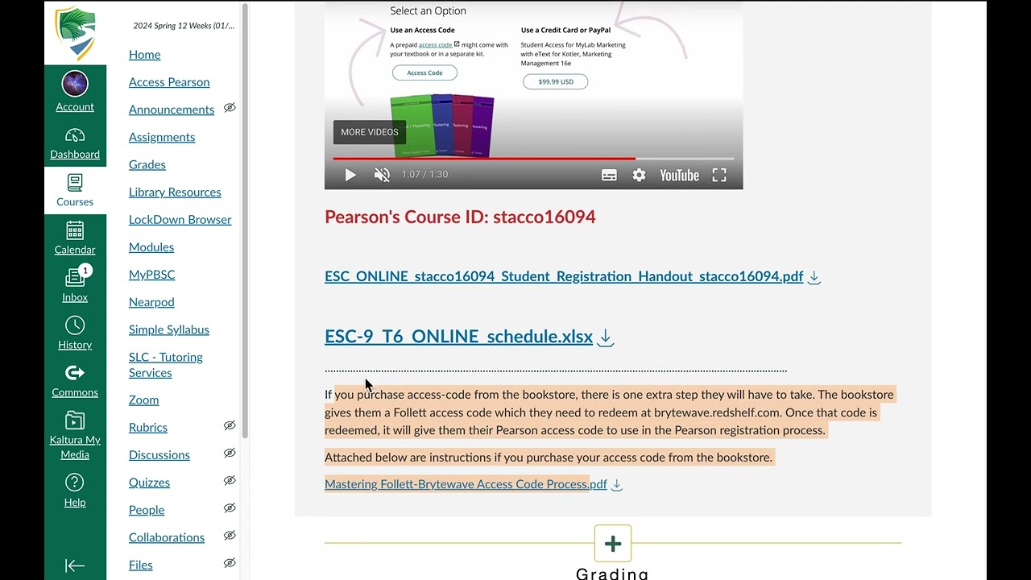Go to the Dashboard icon
The height and width of the screenshot is (580, 1031).
point(75,135)
